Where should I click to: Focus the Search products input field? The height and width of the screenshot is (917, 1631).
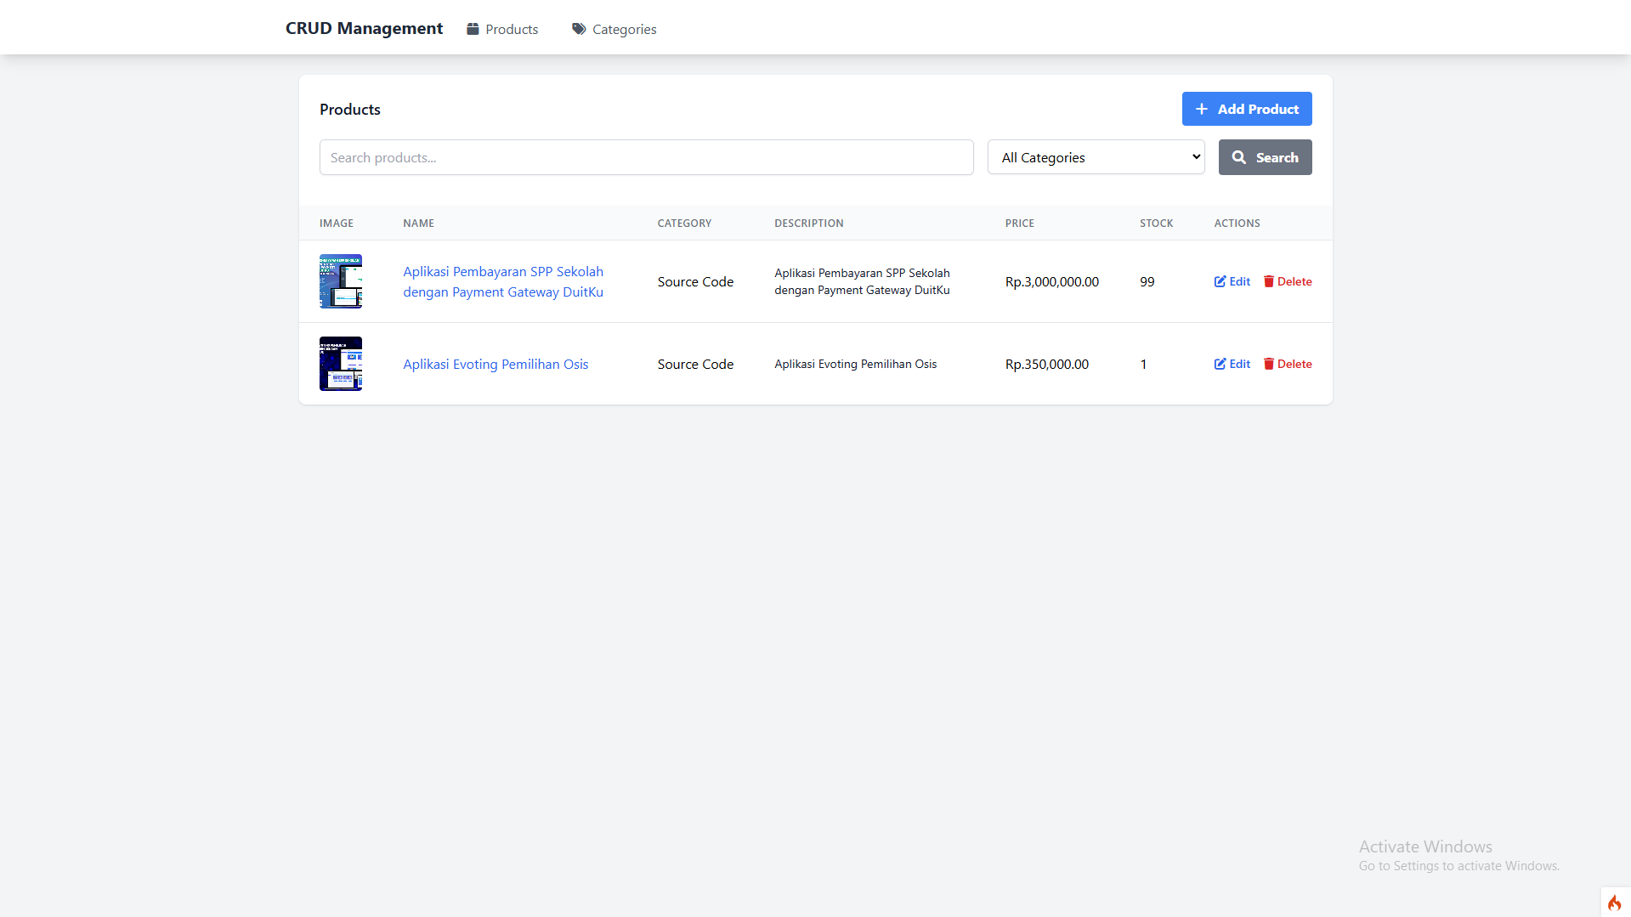(647, 157)
